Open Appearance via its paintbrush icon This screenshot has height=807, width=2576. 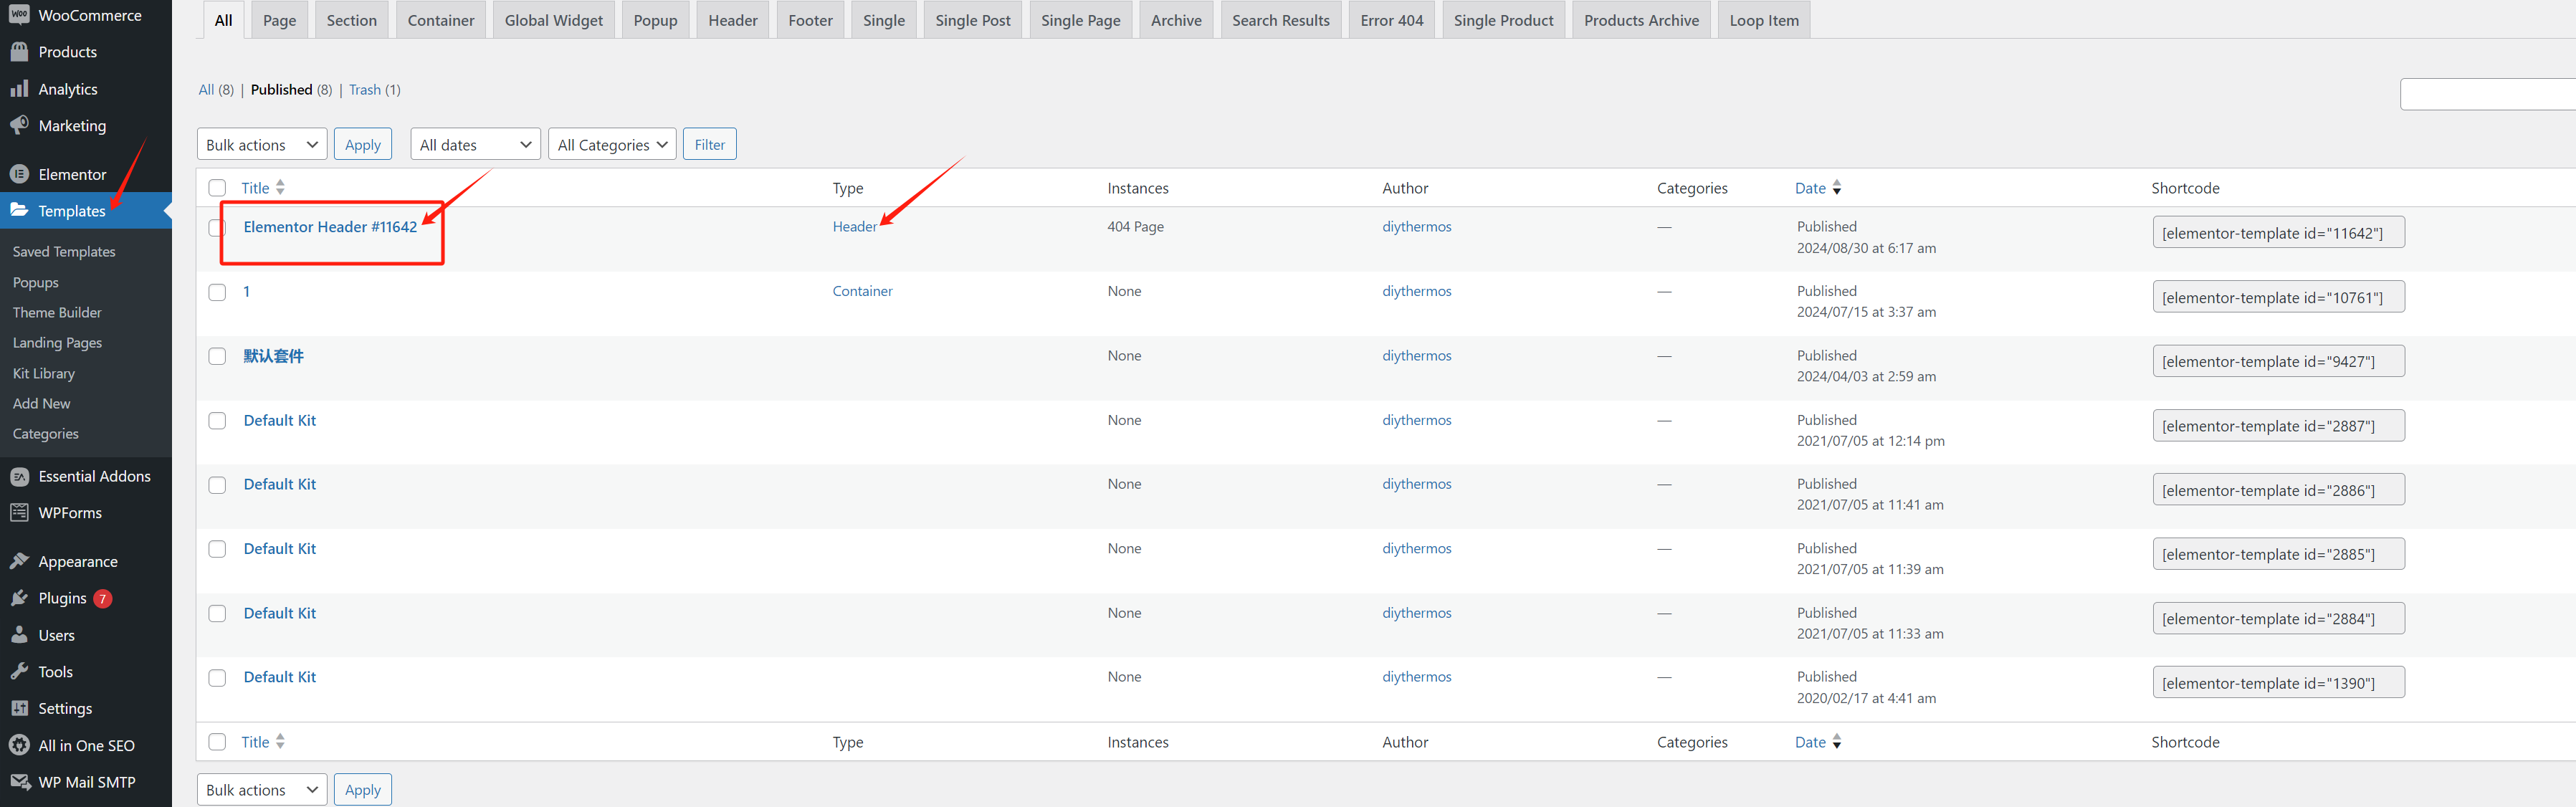click(19, 561)
